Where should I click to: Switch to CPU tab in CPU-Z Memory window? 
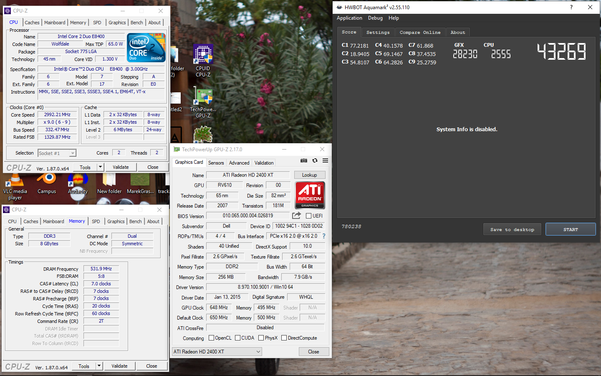tap(13, 221)
